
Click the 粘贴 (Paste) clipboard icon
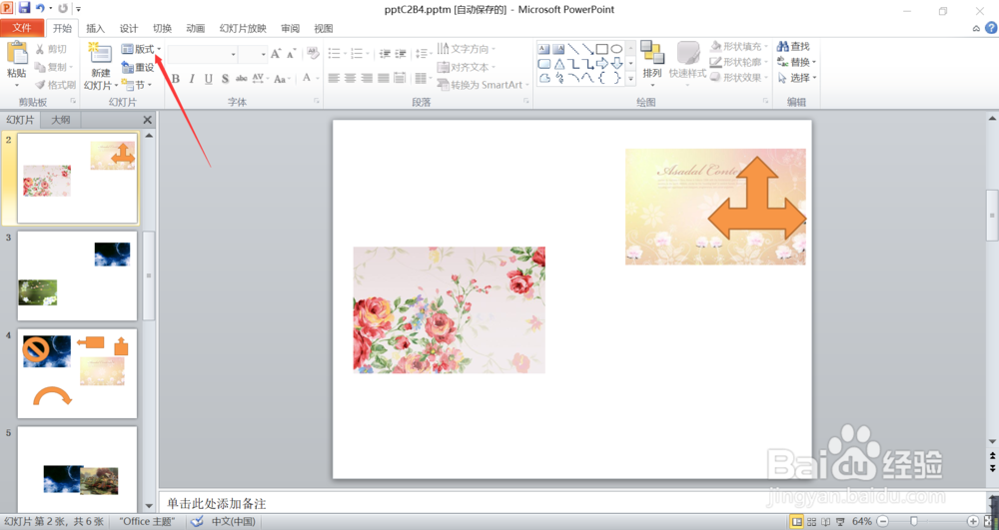[x=17, y=53]
